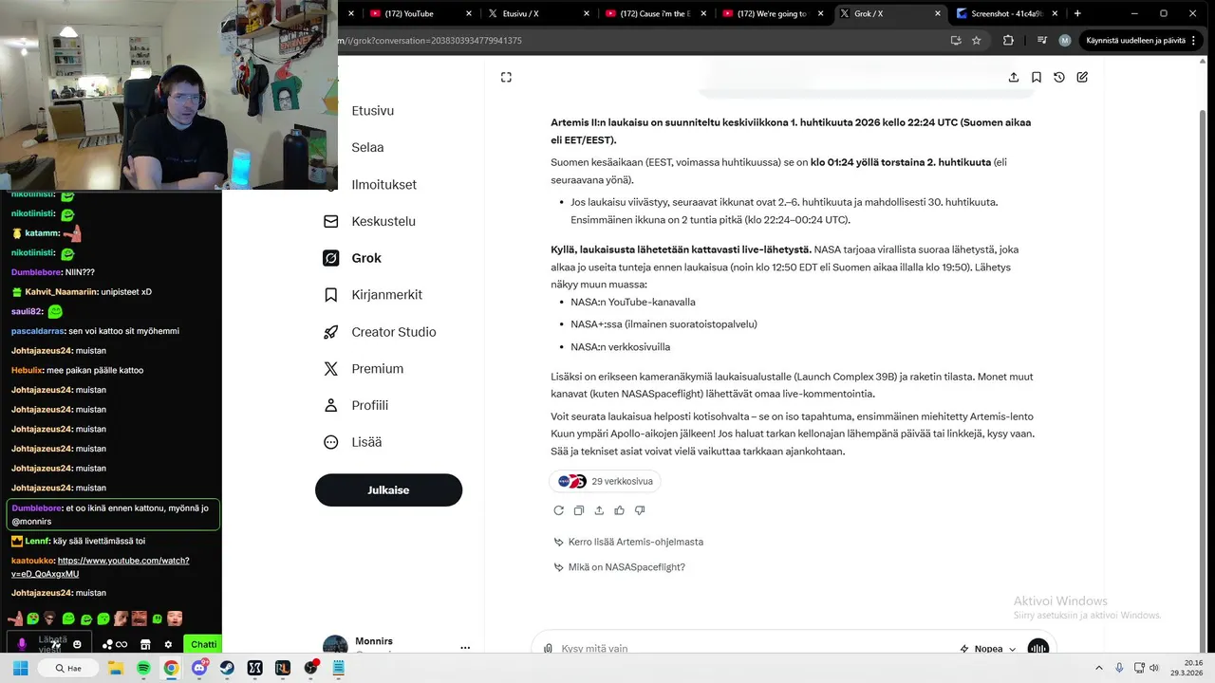
Task: Open the 29 verkkosivua sources
Action: click(x=605, y=481)
